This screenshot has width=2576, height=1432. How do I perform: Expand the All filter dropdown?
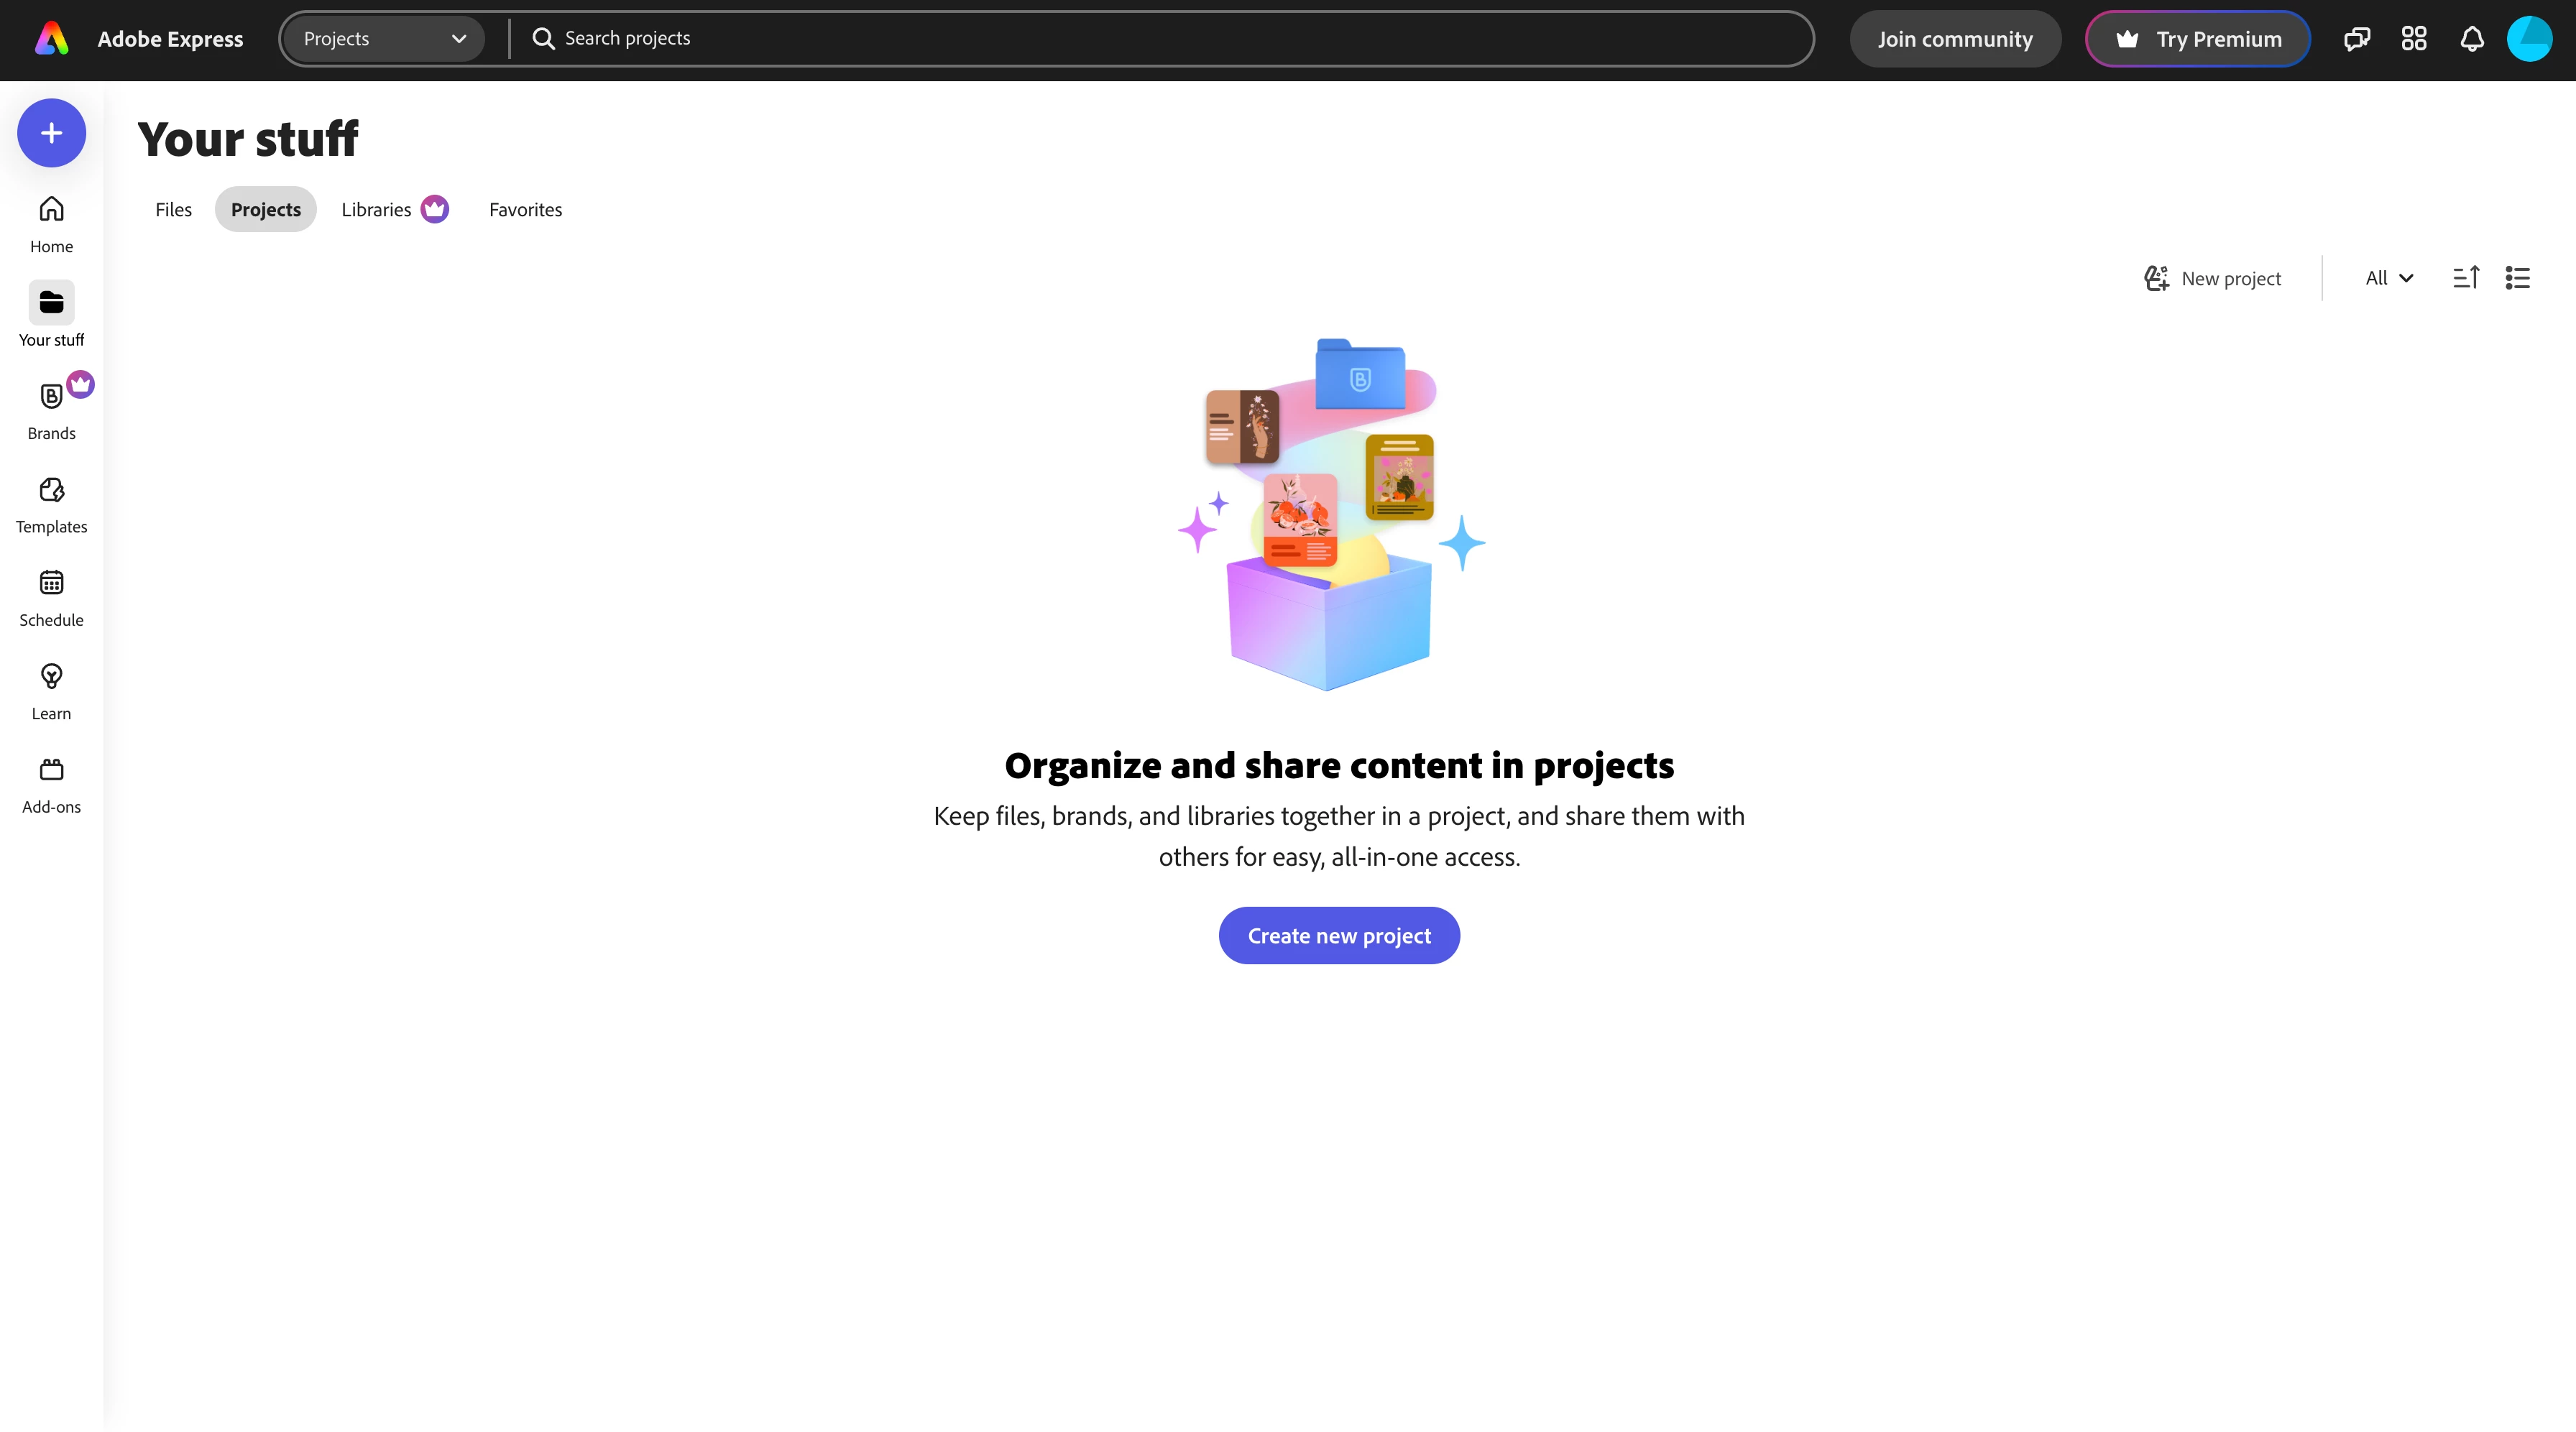point(2389,278)
